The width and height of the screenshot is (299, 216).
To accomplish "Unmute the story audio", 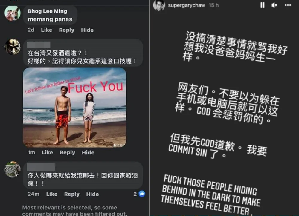I will [x=274, y=5].
